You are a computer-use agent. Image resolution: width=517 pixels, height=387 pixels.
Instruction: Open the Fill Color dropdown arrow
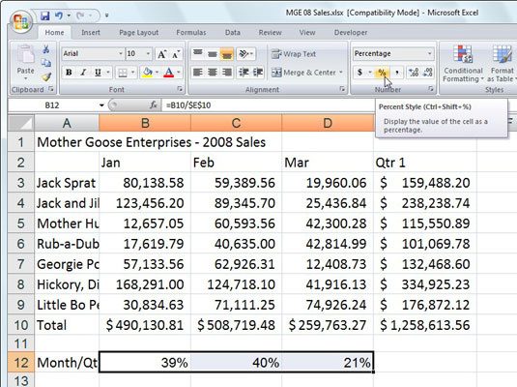(x=157, y=73)
